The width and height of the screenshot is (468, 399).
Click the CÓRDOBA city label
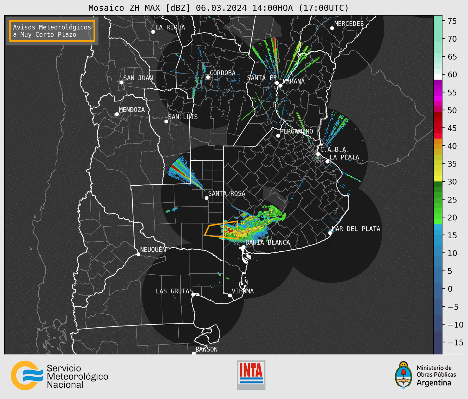coord(222,73)
